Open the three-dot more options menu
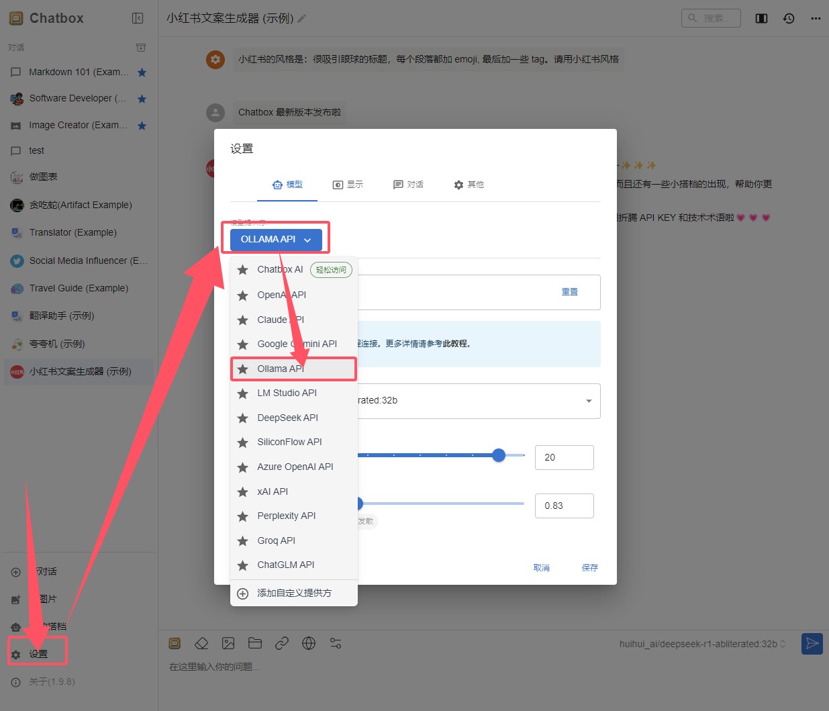The width and height of the screenshot is (829, 711). pos(816,18)
